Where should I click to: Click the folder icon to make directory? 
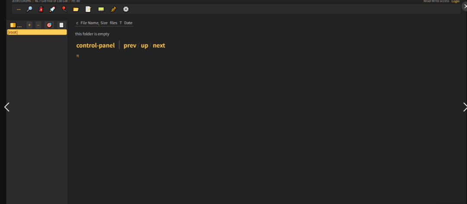76,9
